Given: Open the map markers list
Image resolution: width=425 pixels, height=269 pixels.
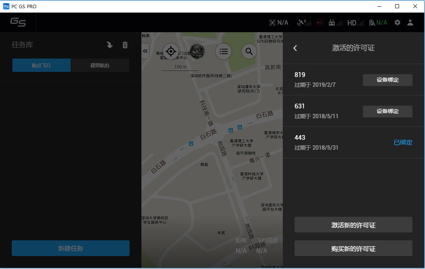Looking at the screenshot, I should (223, 51).
